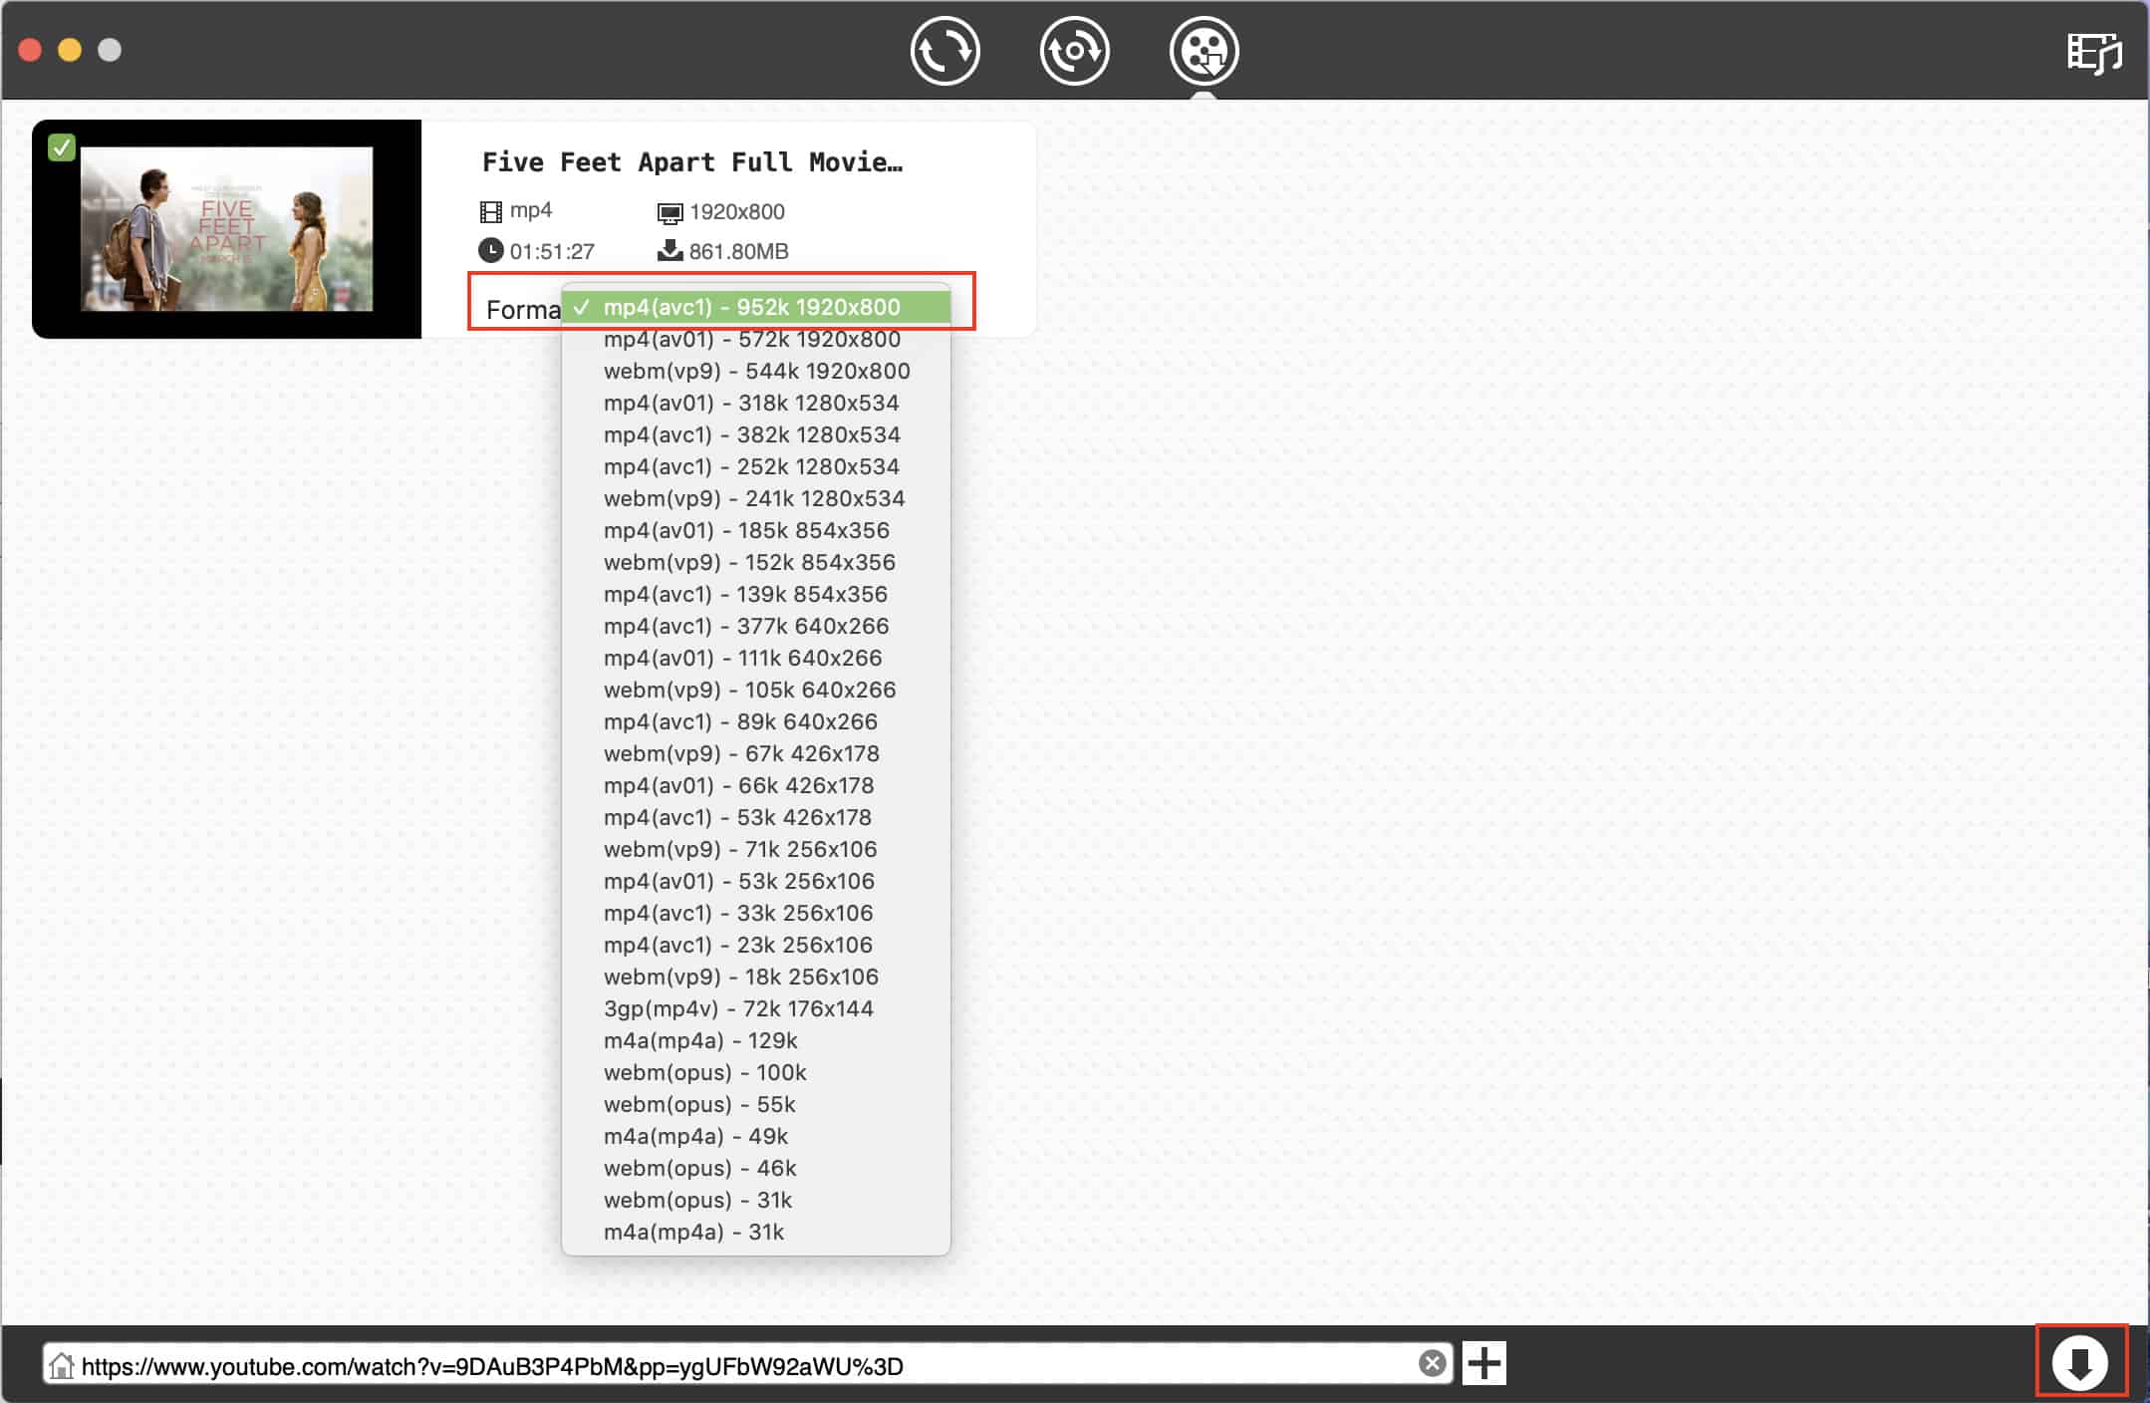Image resolution: width=2150 pixels, height=1403 pixels.
Task: Choose 3gp(mp4v) - 72k 176x144 entry
Action: pos(737,1008)
